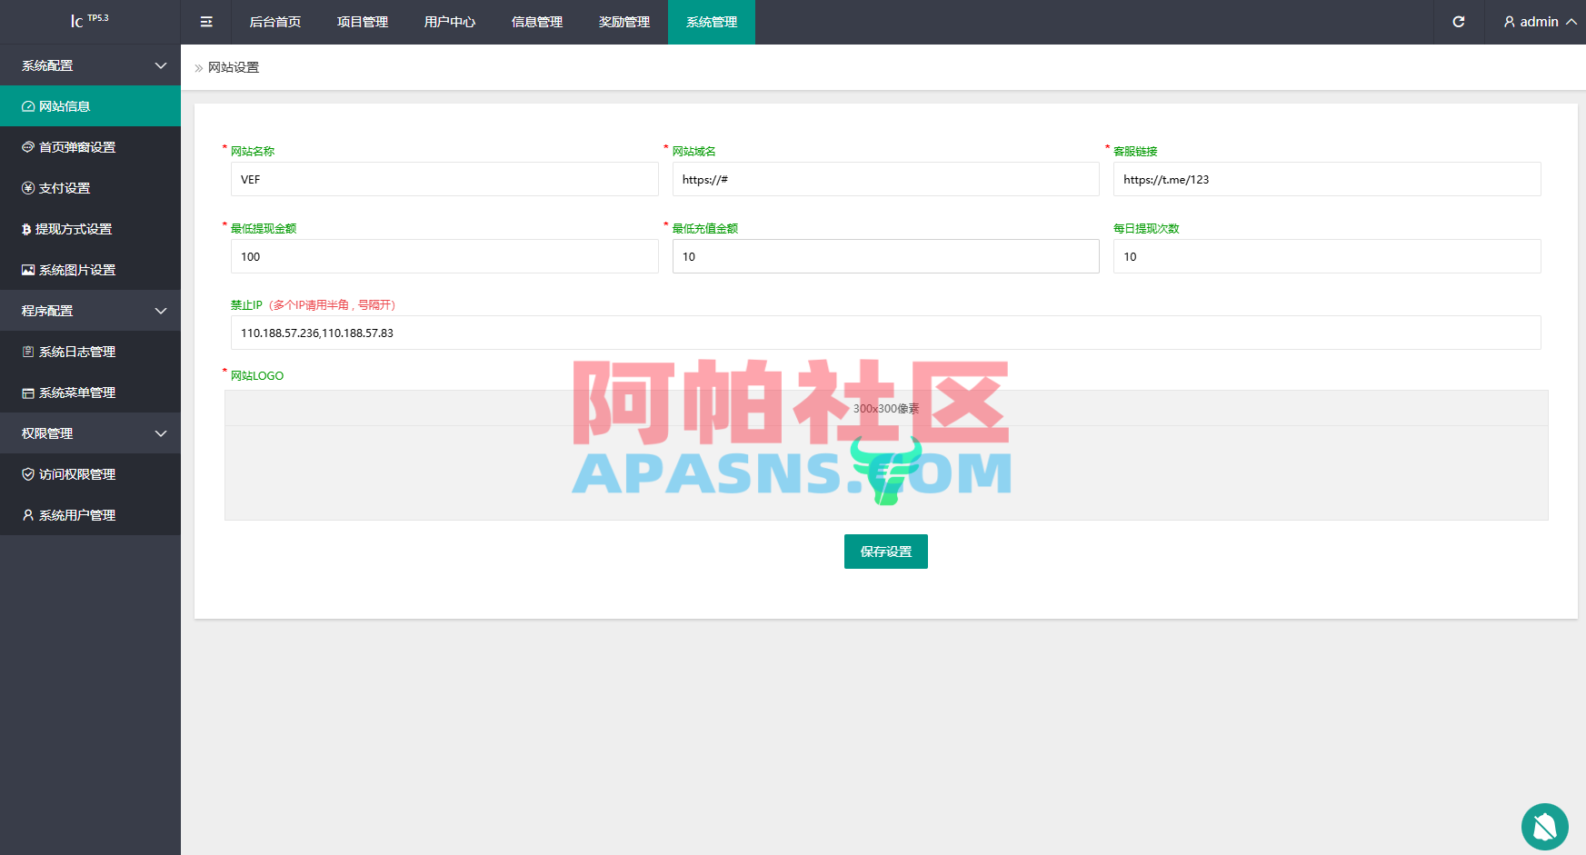1586x855 pixels.
Task: Click the 网站设置 breadcrumb text
Action: [234, 67]
